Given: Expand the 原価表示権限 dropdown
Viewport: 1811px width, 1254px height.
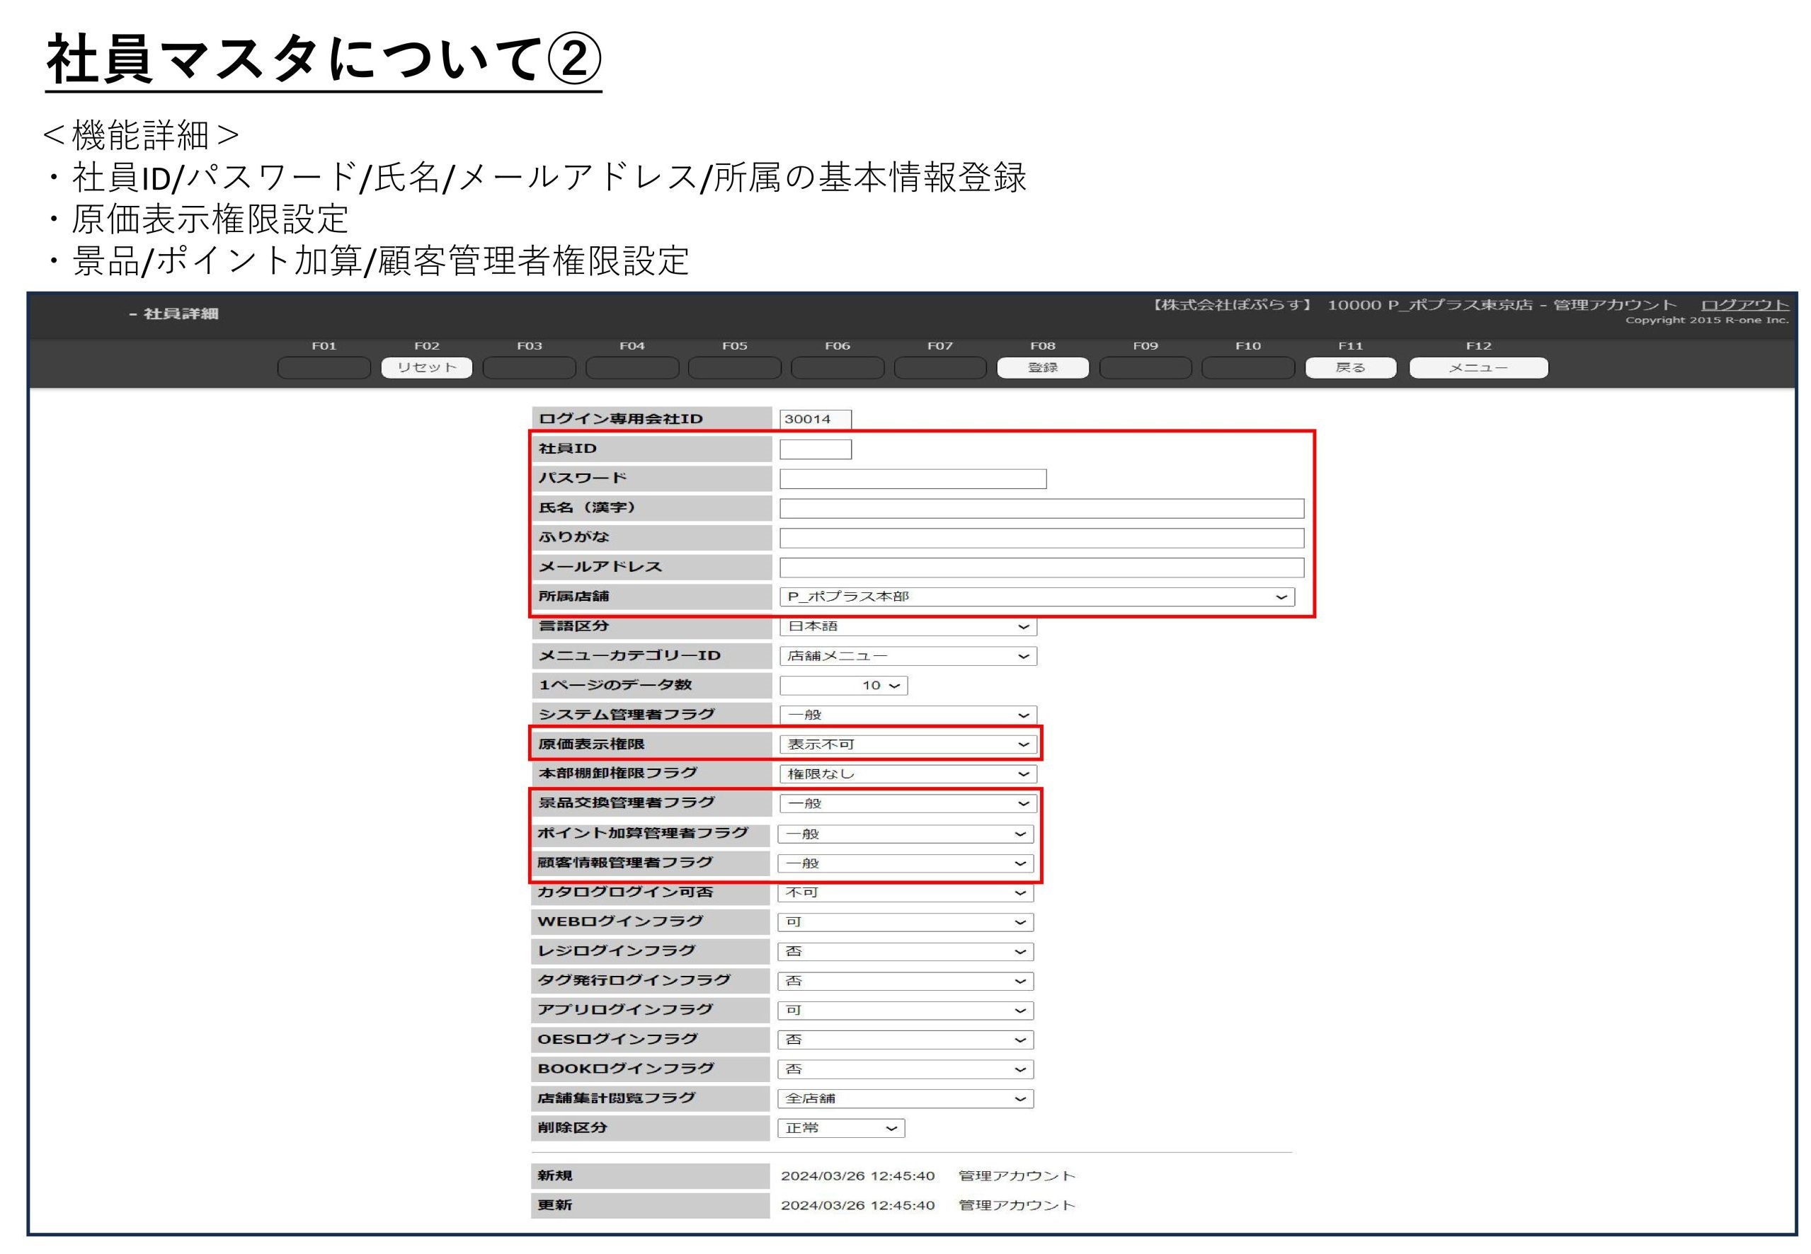Looking at the screenshot, I should [907, 744].
